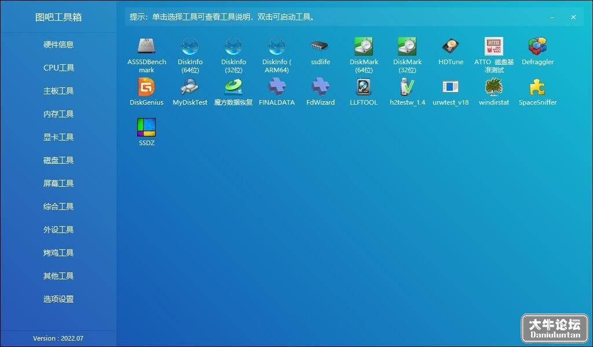This screenshot has height=347, width=593.
Task: Minimize the 图吧工具箱 window
Action: coord(552,17)
